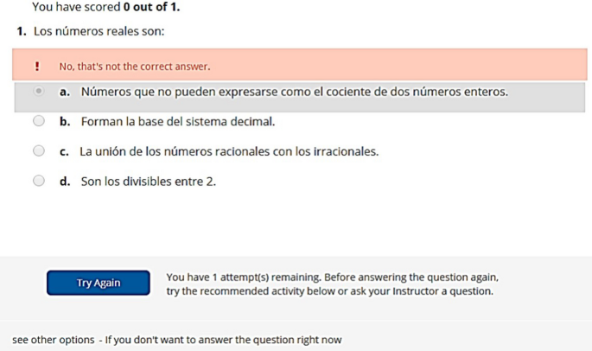Image resolution: width=592 pixels, height=351 pixels.
Task: Click answer text 'Son los divisibles entre 2'
Action: [x=149, y=182]
